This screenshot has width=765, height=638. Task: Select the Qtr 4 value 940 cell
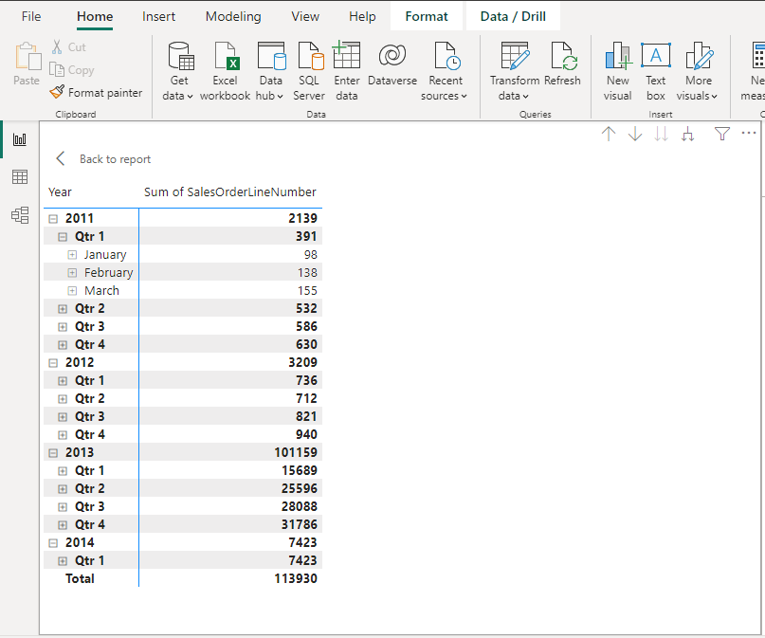306,434
